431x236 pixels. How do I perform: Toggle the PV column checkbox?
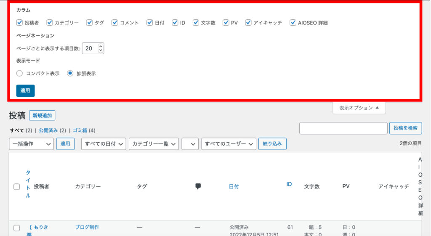click(x=226, y=23)
